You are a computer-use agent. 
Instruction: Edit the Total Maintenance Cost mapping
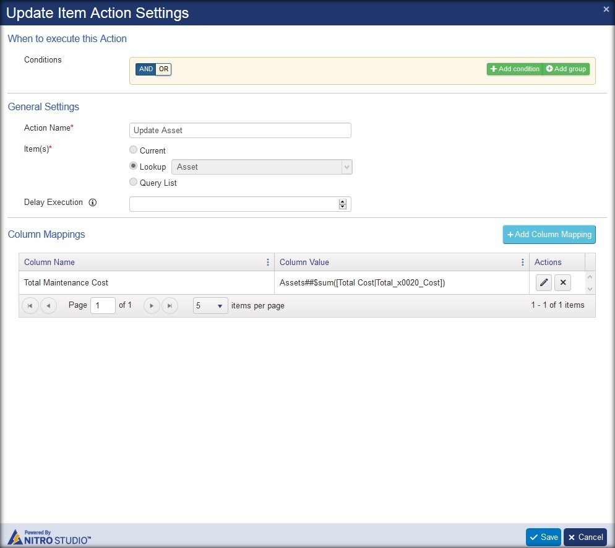(x=544, y=282)
